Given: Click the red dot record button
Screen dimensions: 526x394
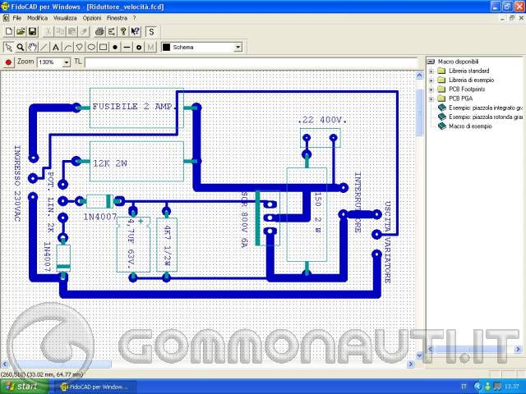Looking at the screenshot, I should pos(9,62).
